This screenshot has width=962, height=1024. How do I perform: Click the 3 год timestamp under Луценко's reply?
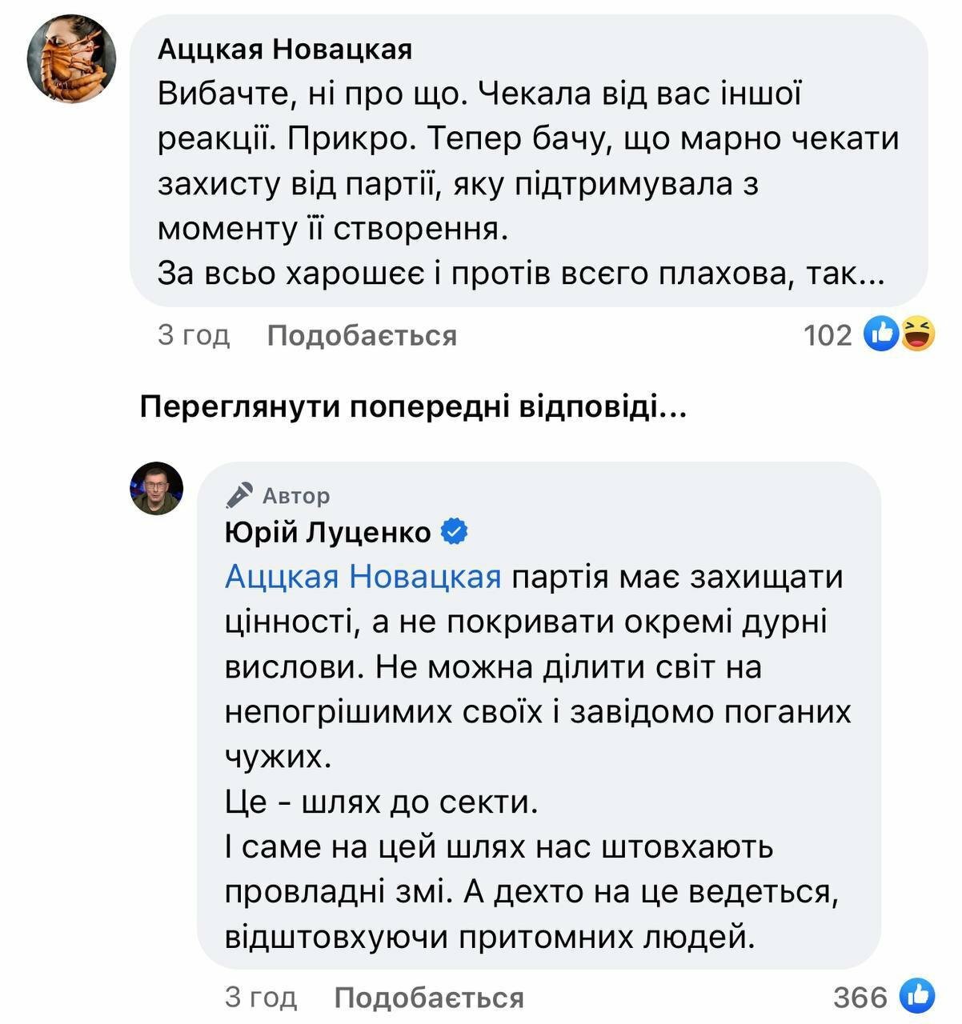click(261, 997)
